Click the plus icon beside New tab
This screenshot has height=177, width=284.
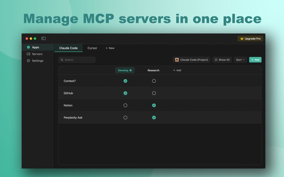tap(107, 48)
